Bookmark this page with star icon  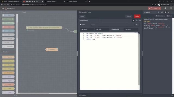tap(156, 5)
